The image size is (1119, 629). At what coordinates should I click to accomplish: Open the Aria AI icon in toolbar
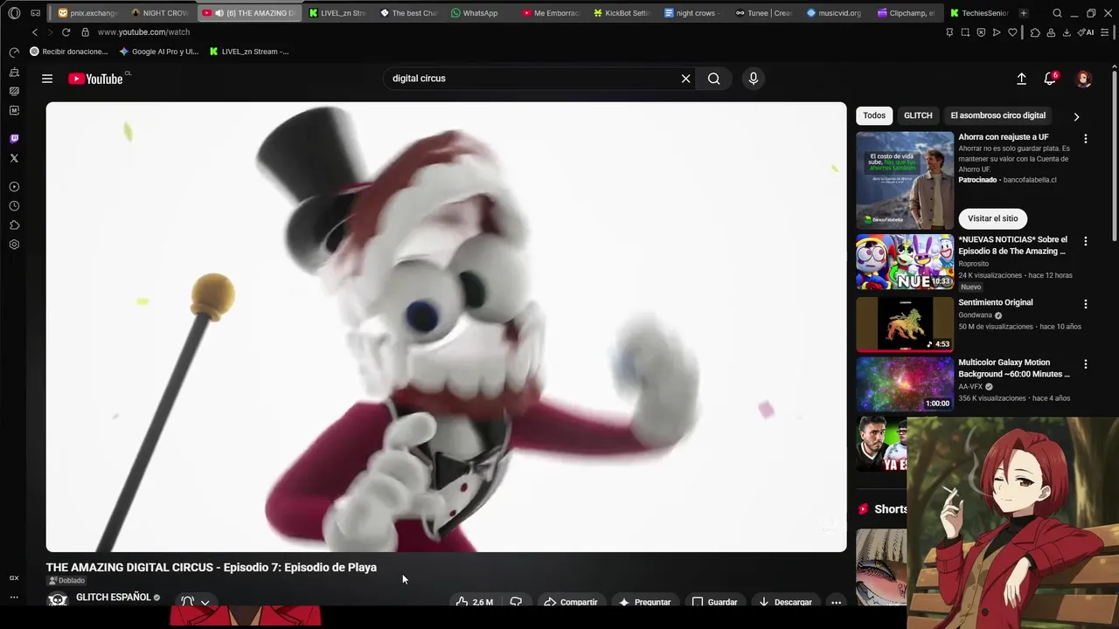click(x=1087, y=32)
